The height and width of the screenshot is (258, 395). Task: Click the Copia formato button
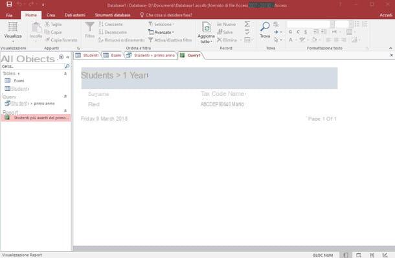pyautogui.click(x=62, y=40)
